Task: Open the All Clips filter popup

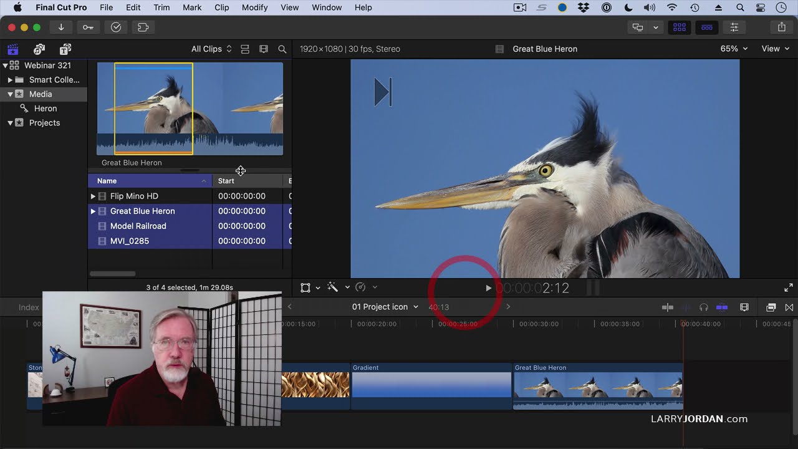Action: click(211, 49)
